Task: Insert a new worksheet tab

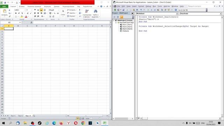Action: tap(34, 116)
